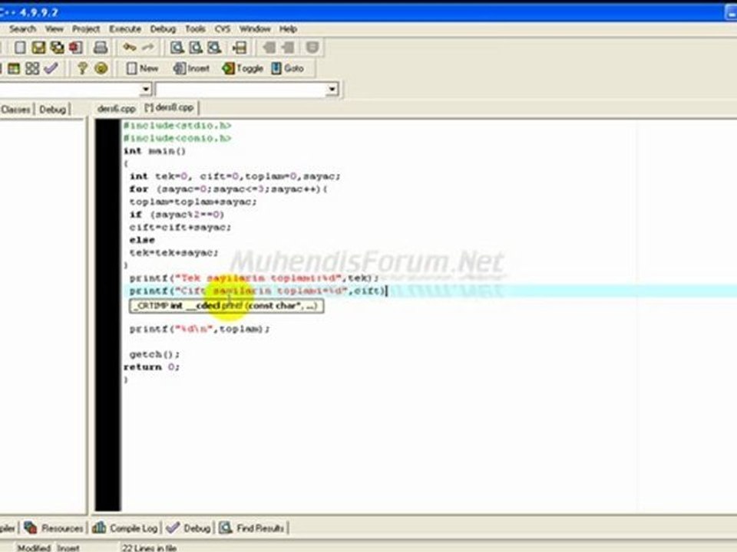Click the New source file icon

tap(20, 48)
